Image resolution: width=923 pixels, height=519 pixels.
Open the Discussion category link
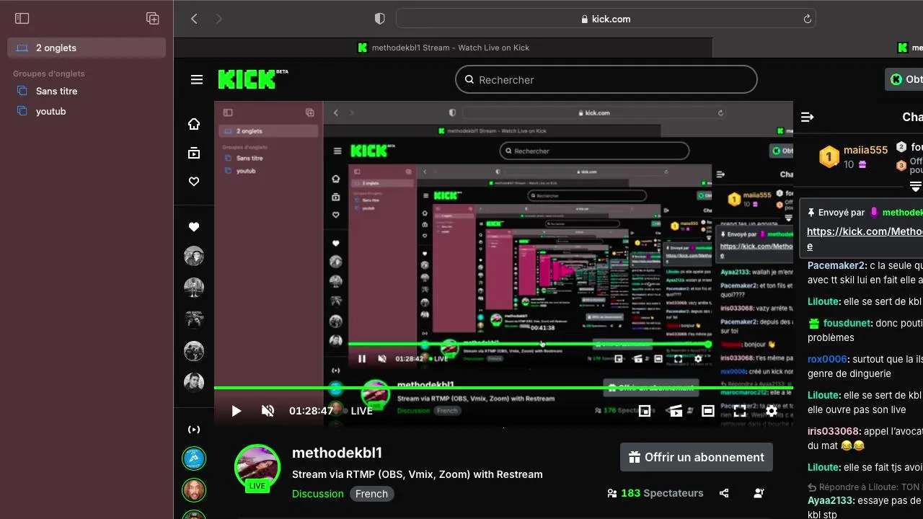pos(318,494)
